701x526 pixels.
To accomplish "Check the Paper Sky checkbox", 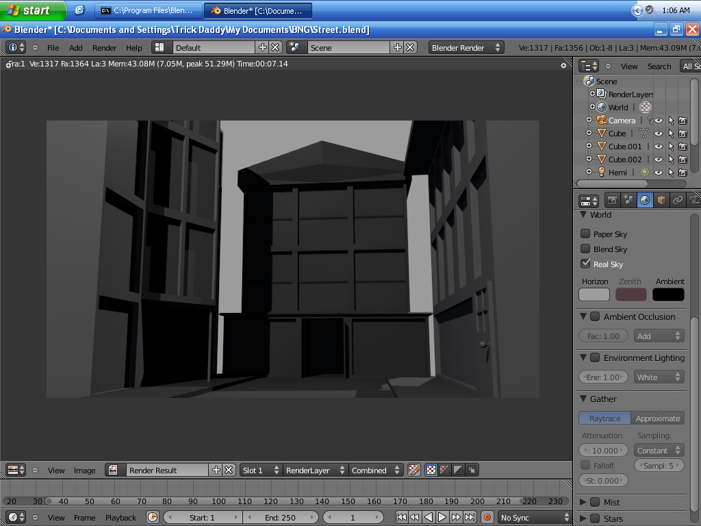I will [x=586, y=234].
